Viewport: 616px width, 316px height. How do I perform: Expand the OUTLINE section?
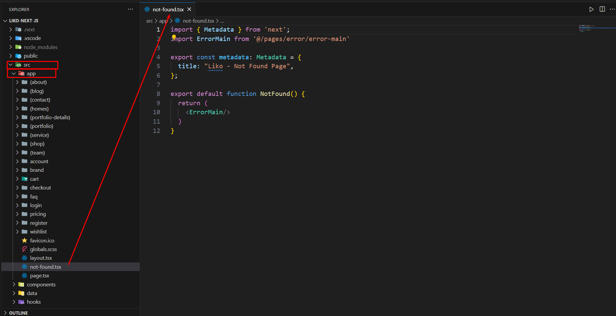click(18, 313)
